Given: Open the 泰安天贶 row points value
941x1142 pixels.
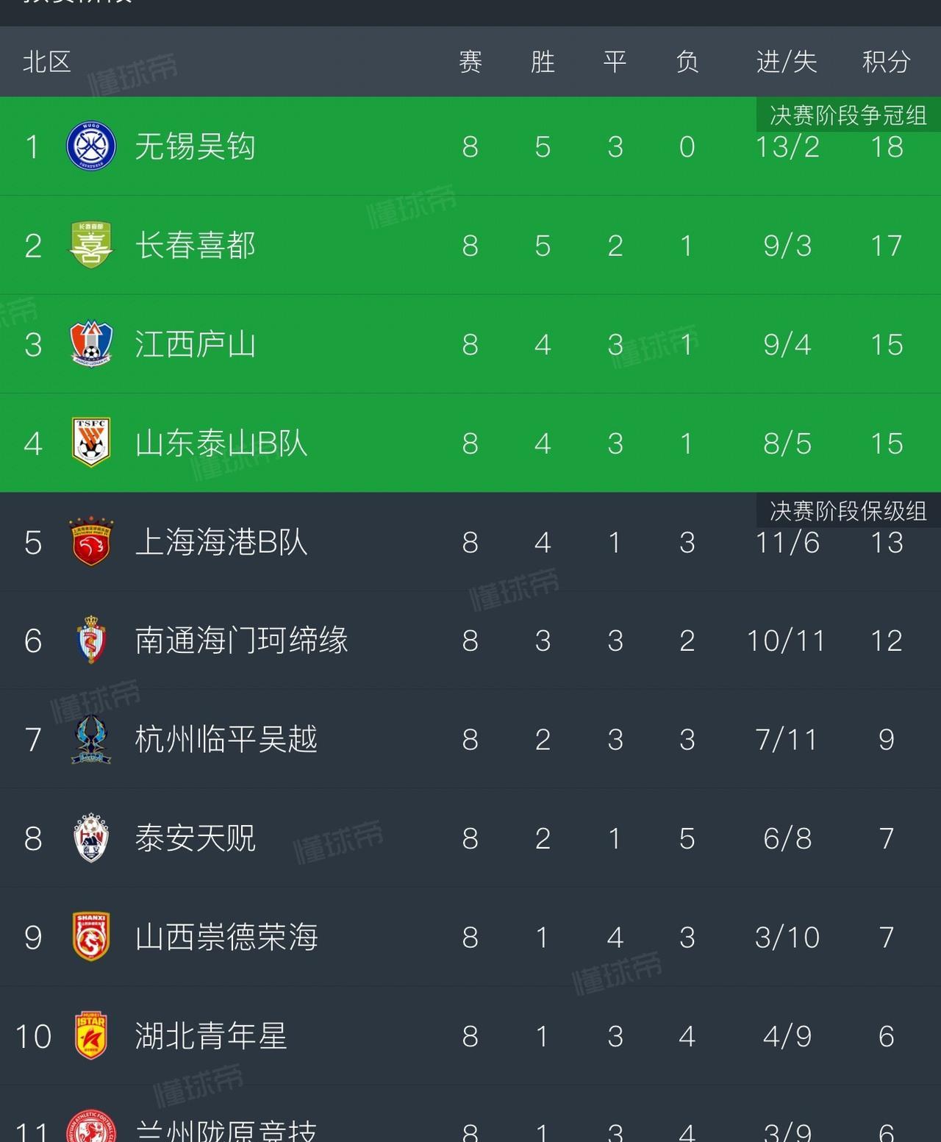Looking at the screenshot, I should click(x=887, y=838).
